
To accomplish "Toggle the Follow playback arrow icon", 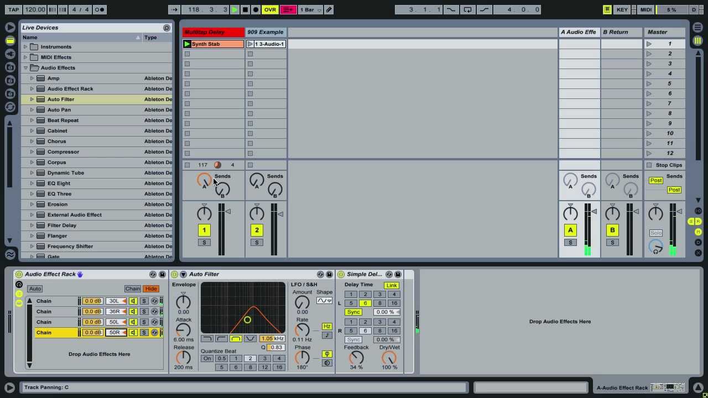I will 174,9.
